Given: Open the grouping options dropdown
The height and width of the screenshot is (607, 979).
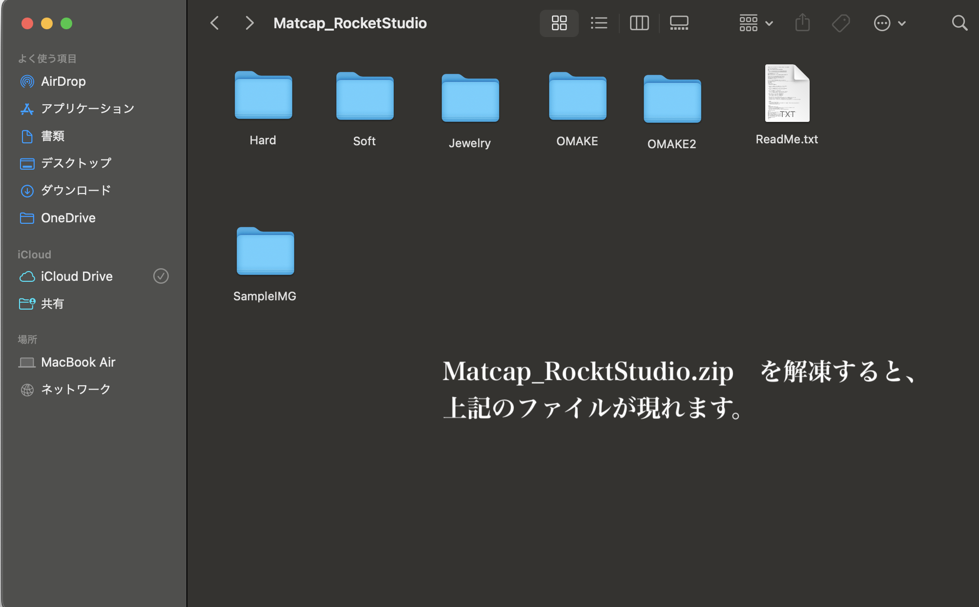Looking at the screenshot, I should [x=754, y=22].
